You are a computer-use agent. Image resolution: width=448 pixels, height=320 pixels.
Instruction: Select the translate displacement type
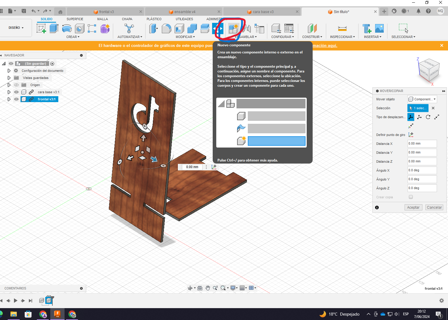[x=419, y=117]
